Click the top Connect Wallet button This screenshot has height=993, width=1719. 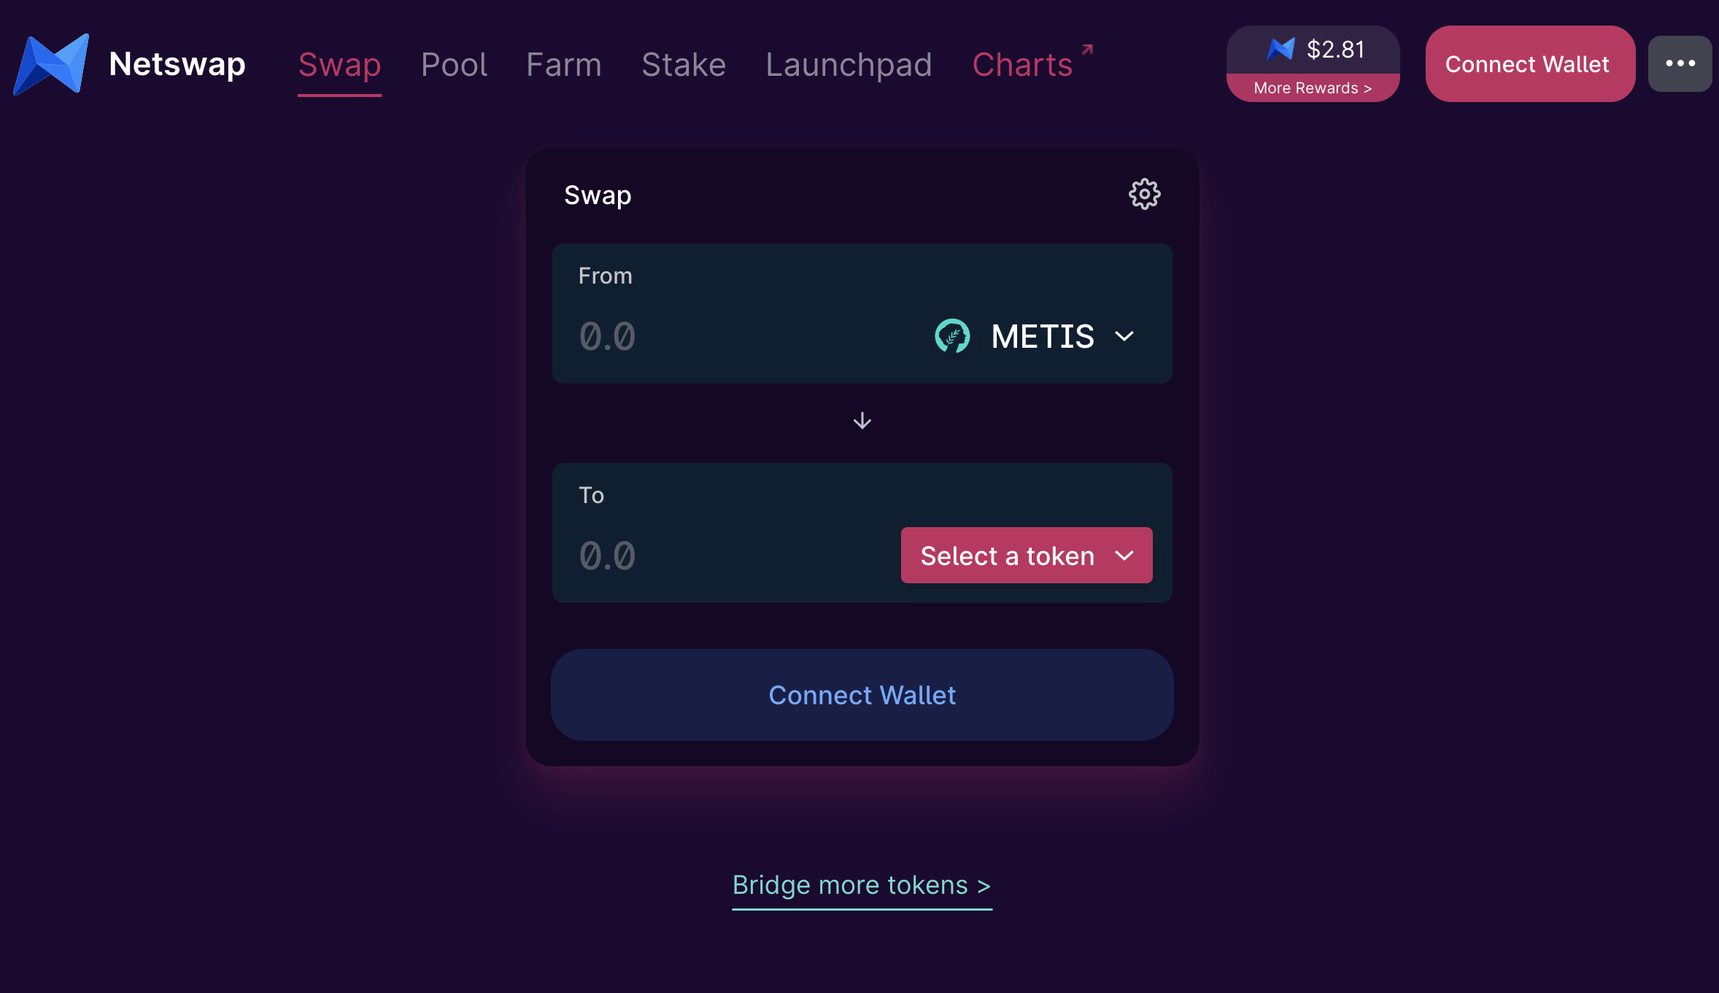pos(1530,64)
